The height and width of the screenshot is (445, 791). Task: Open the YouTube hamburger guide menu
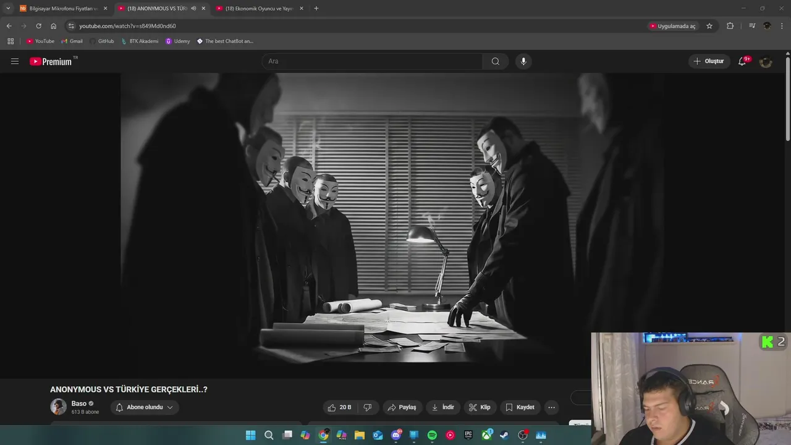15,61
